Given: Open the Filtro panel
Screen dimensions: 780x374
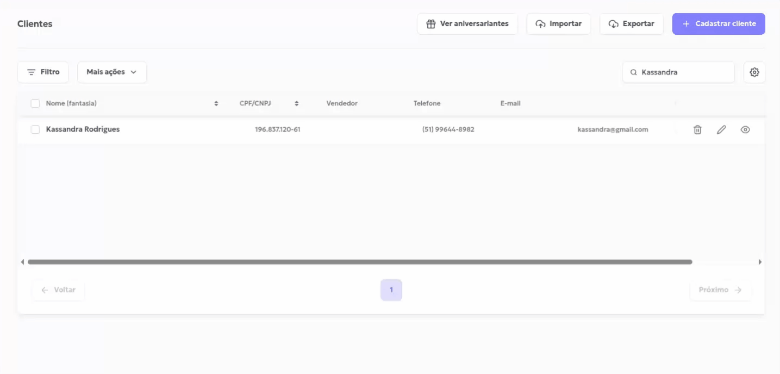Looking at the screenshot, I should [x=43, y=72].
